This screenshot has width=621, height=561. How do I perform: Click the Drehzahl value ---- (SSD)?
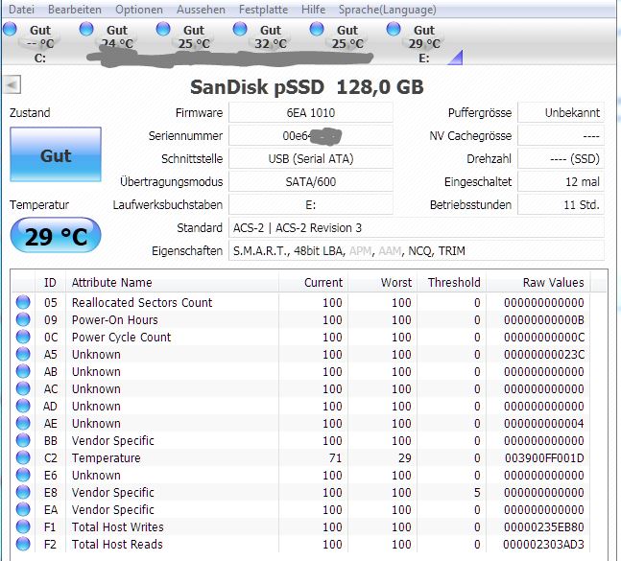click(561, 158)
